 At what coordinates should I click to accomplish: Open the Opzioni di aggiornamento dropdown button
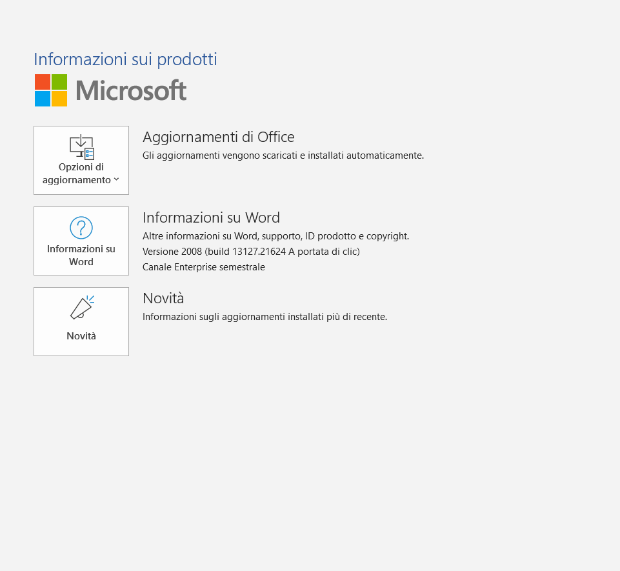[x=81, y=160]
